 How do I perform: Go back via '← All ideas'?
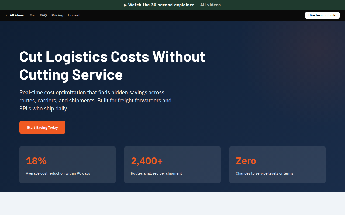[x=15, y=15]
